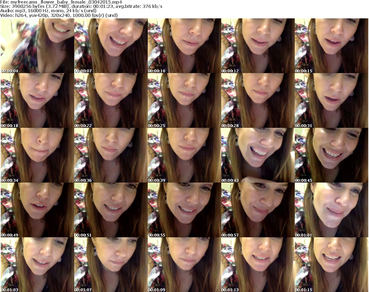Click the thumbnail marked 00:00:31
This screenshot has height=292, width=369.
[x=331, y=100]
